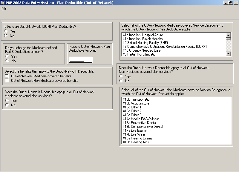Select #16a Preventive Dental
Image resolution: width=239 pixels, height=172 pixels.
tap(176, 123)
